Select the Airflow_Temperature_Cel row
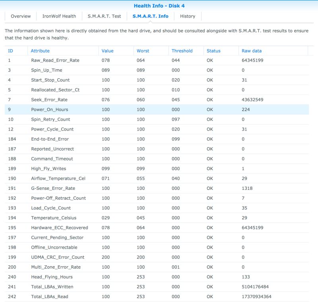This screenshot has height=306, width=318. click(157, 179)
